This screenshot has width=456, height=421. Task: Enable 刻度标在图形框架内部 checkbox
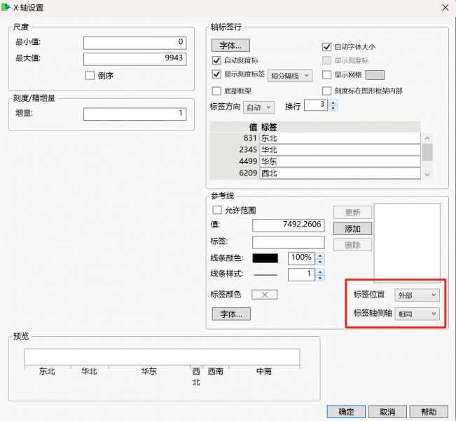326,91
